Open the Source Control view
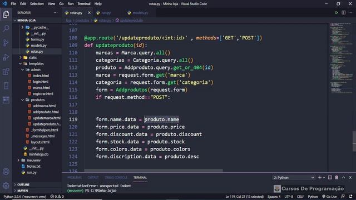The height and width of the screenshot is (200, 356). pyautogui.click(x=6, y=43)
